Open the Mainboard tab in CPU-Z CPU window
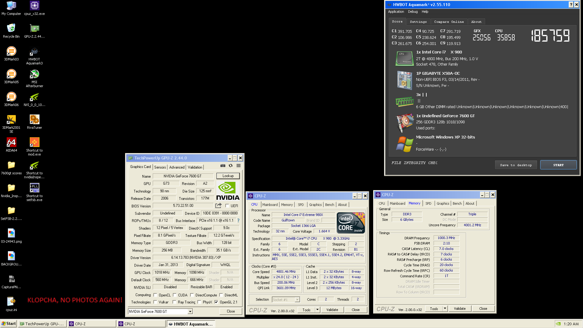The height and width of the screenshot is (328, 583). 270,205
